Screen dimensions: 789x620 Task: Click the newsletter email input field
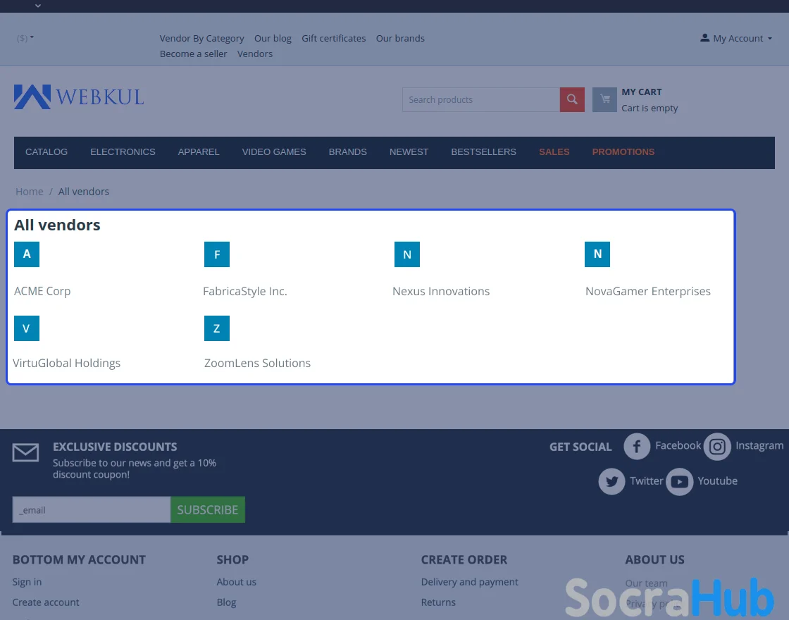92,510
